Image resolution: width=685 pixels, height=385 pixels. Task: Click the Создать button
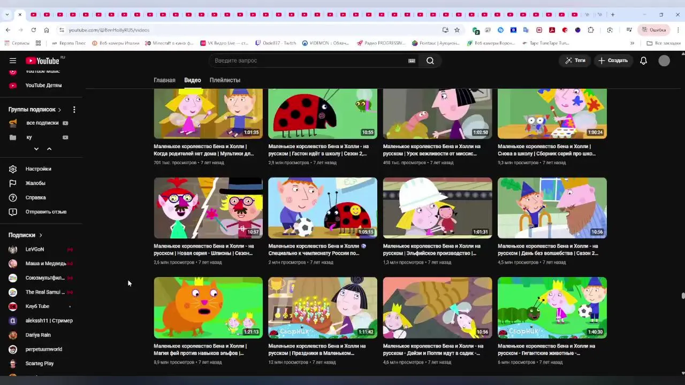(613, 60)
